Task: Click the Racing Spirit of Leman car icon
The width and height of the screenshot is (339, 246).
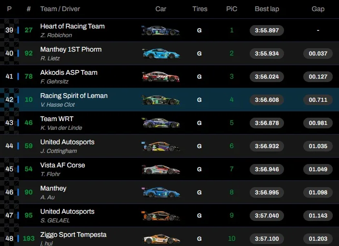Action: coord(161,100)
